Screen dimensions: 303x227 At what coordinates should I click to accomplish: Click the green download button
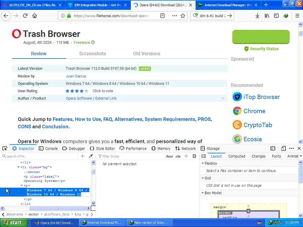click(261, 37)
